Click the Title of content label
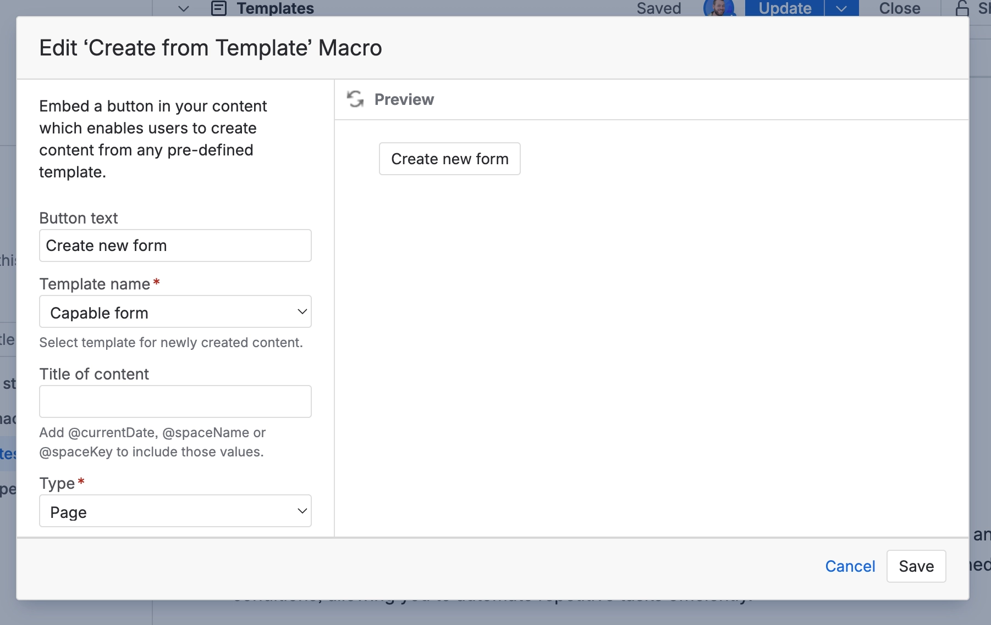The image size is (991, 625). click(x=94, y=374)
